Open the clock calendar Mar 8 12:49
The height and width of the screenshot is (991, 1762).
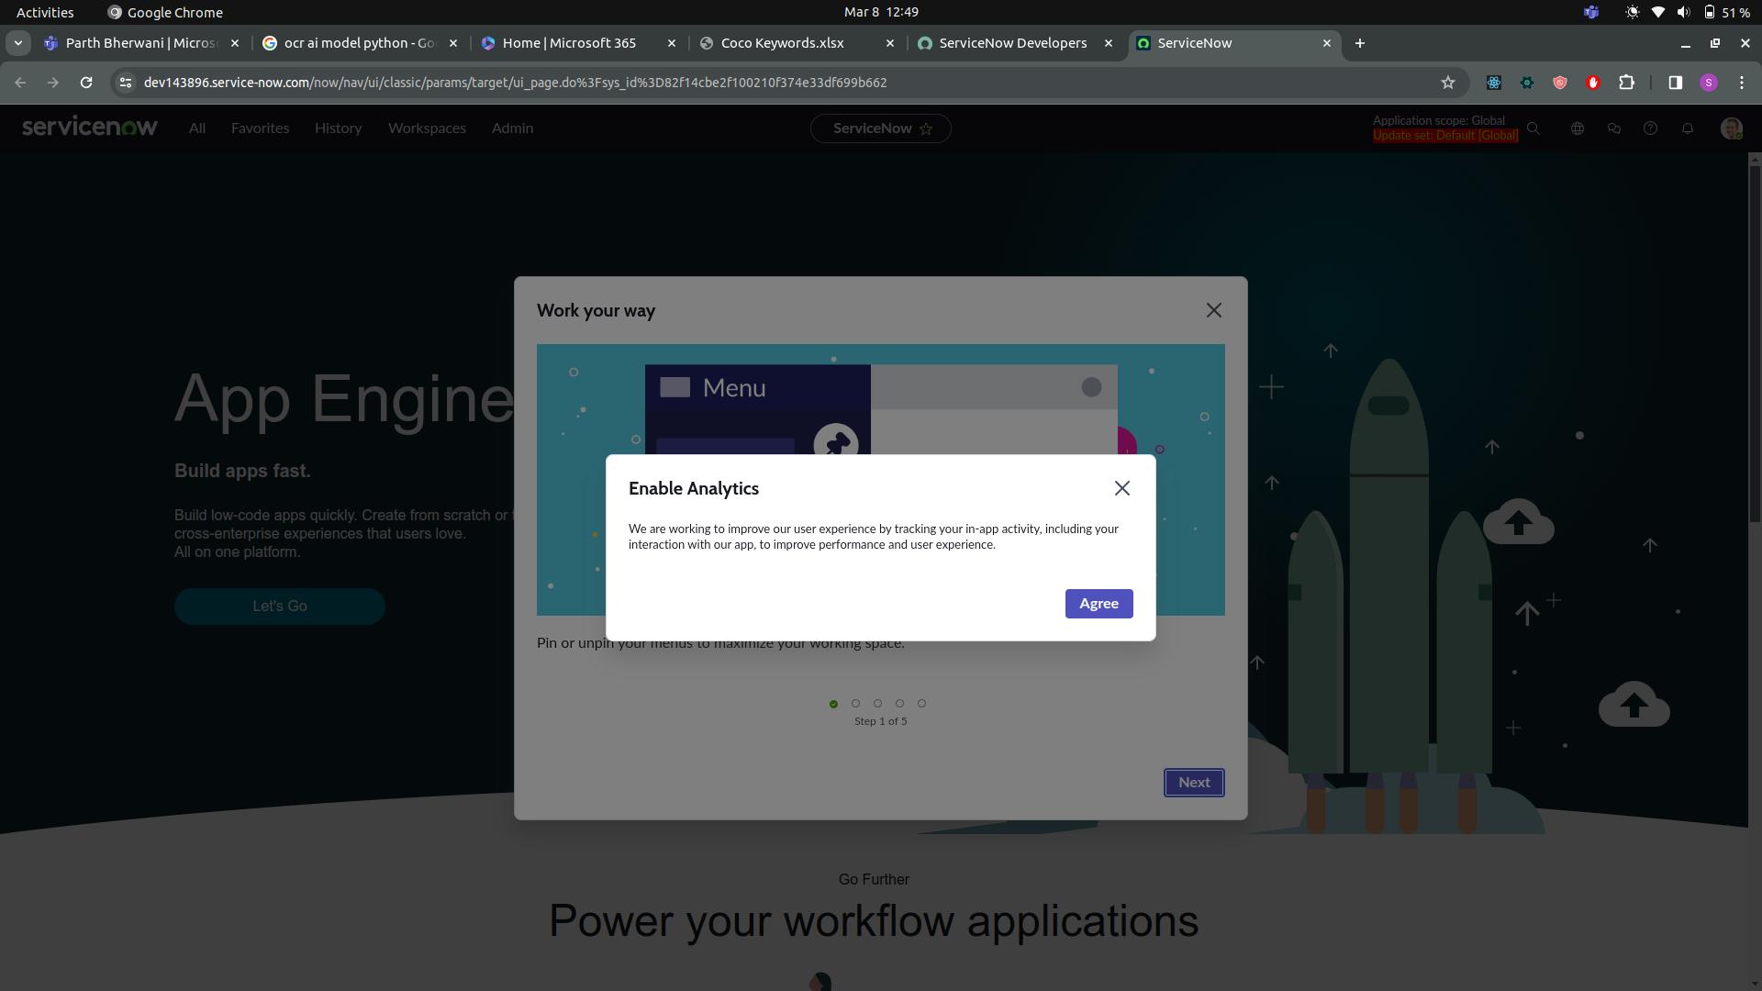881,12
